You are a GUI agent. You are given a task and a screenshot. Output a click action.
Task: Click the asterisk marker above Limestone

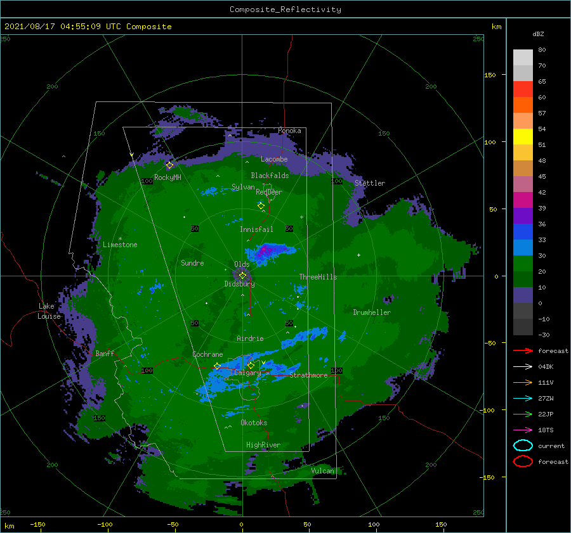click(120, 239)
